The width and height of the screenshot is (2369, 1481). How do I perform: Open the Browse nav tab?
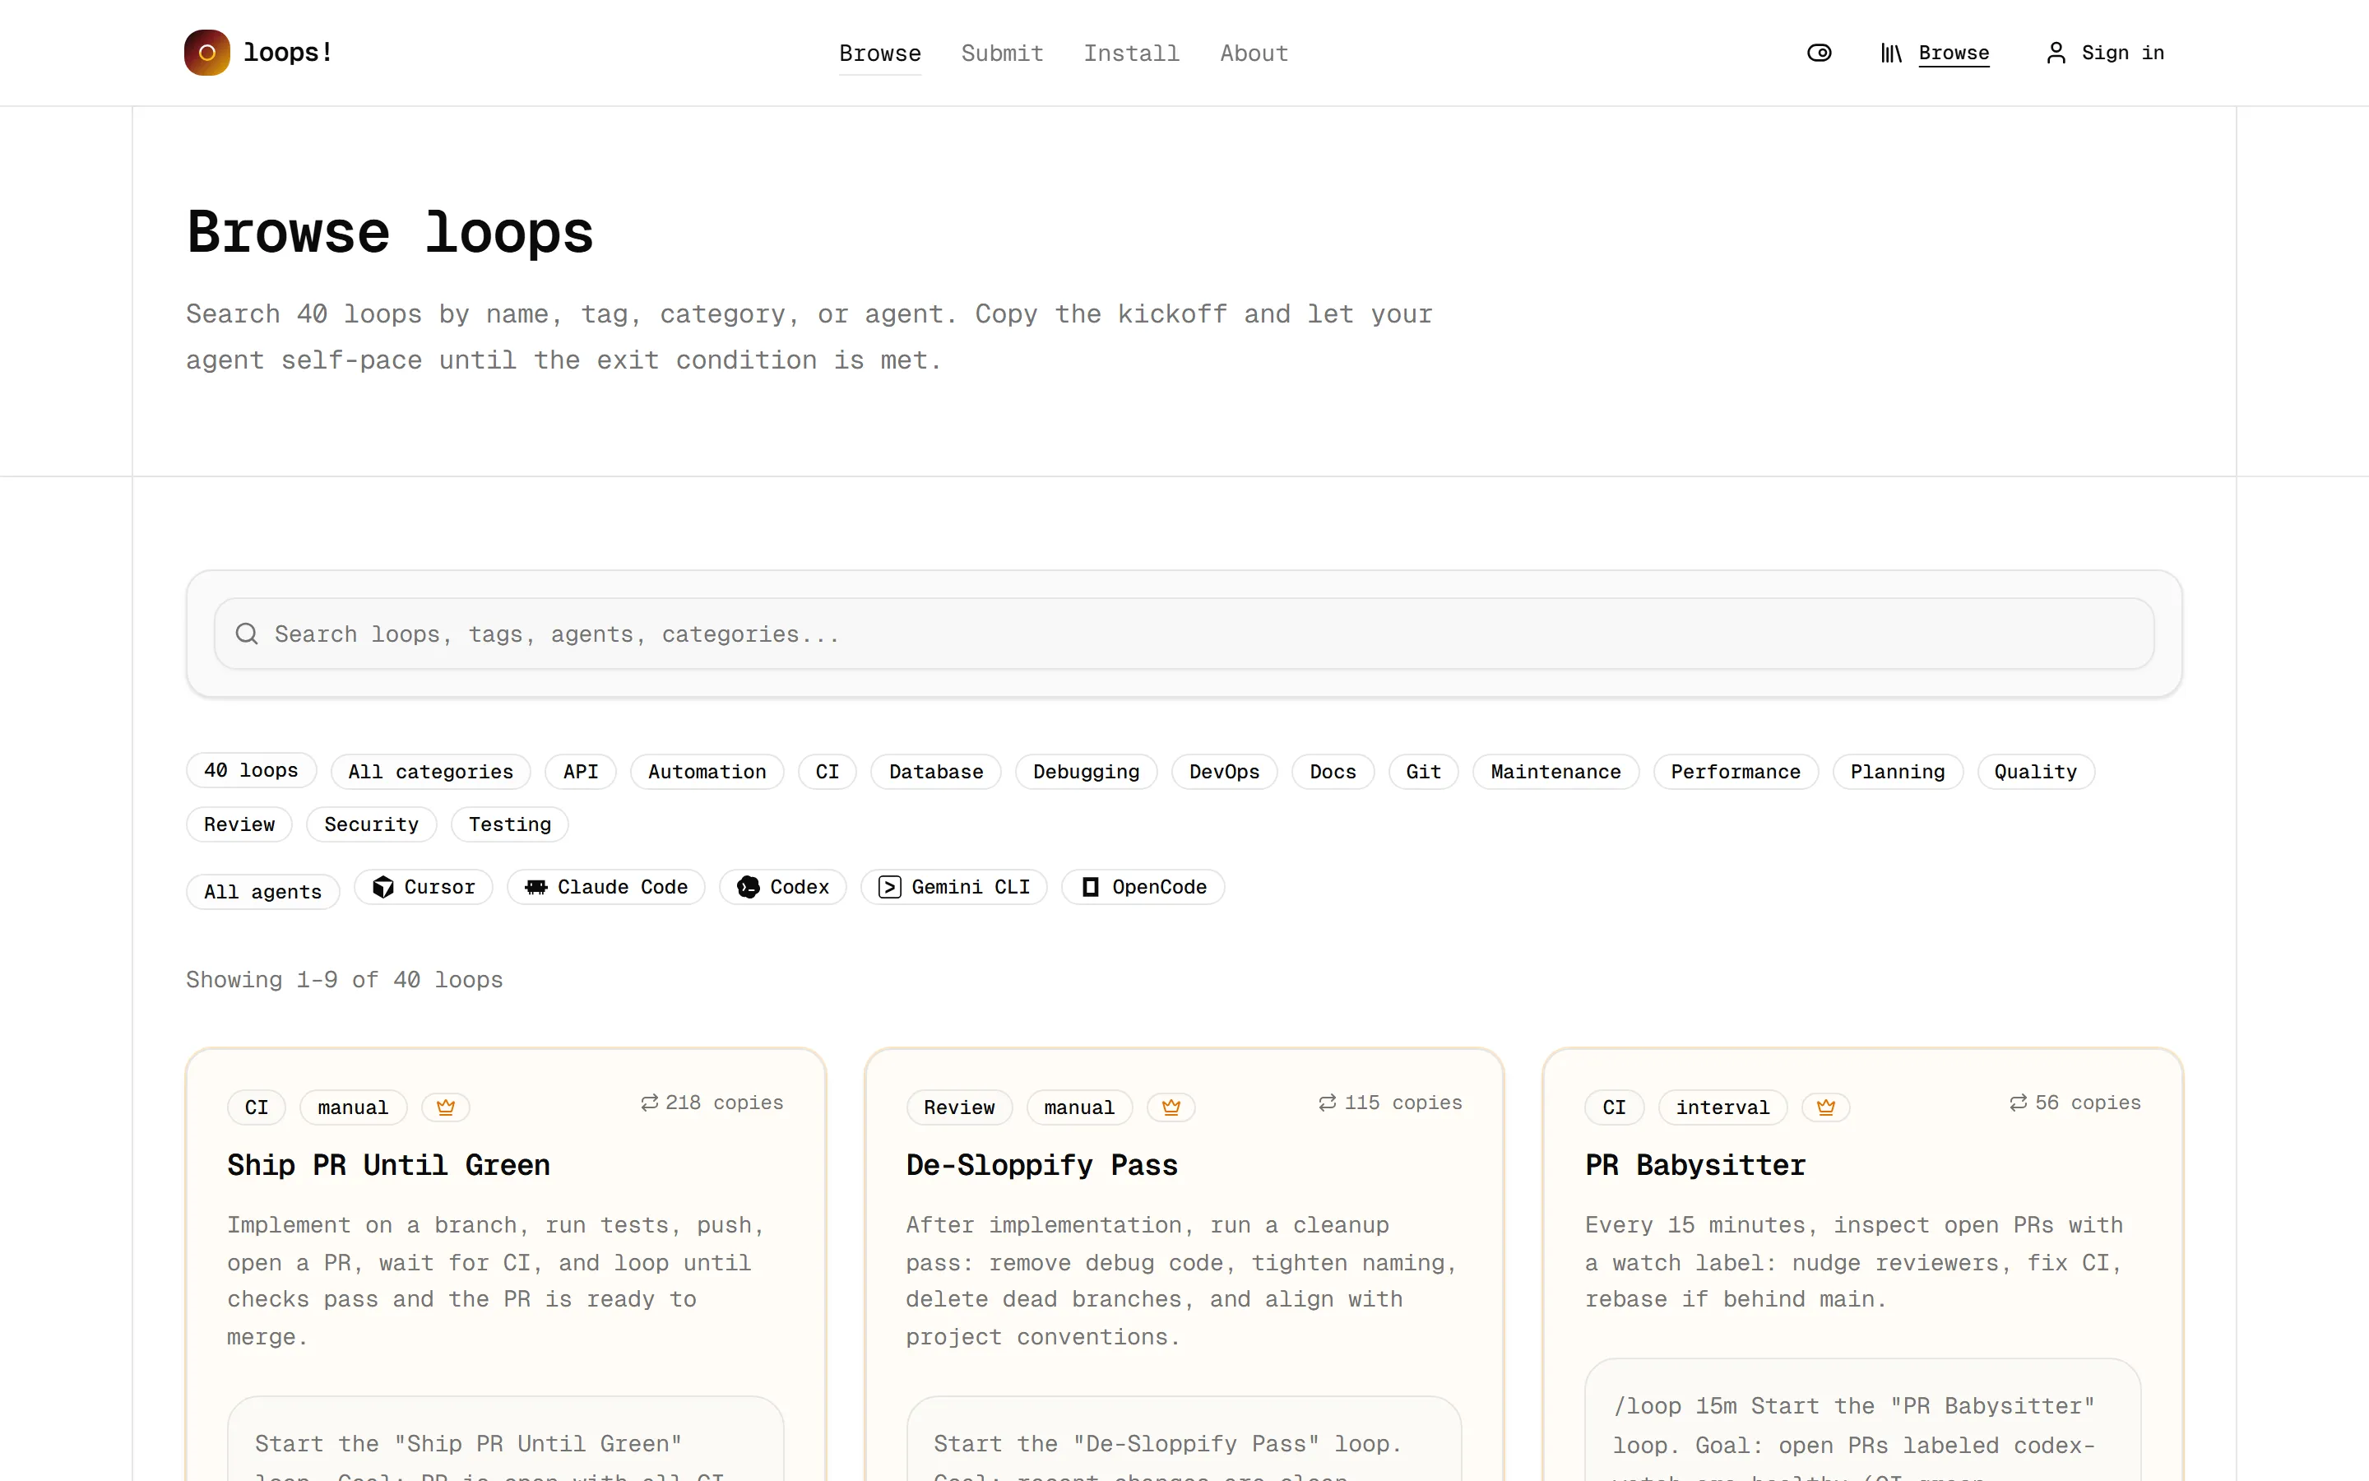pos(880,53)
